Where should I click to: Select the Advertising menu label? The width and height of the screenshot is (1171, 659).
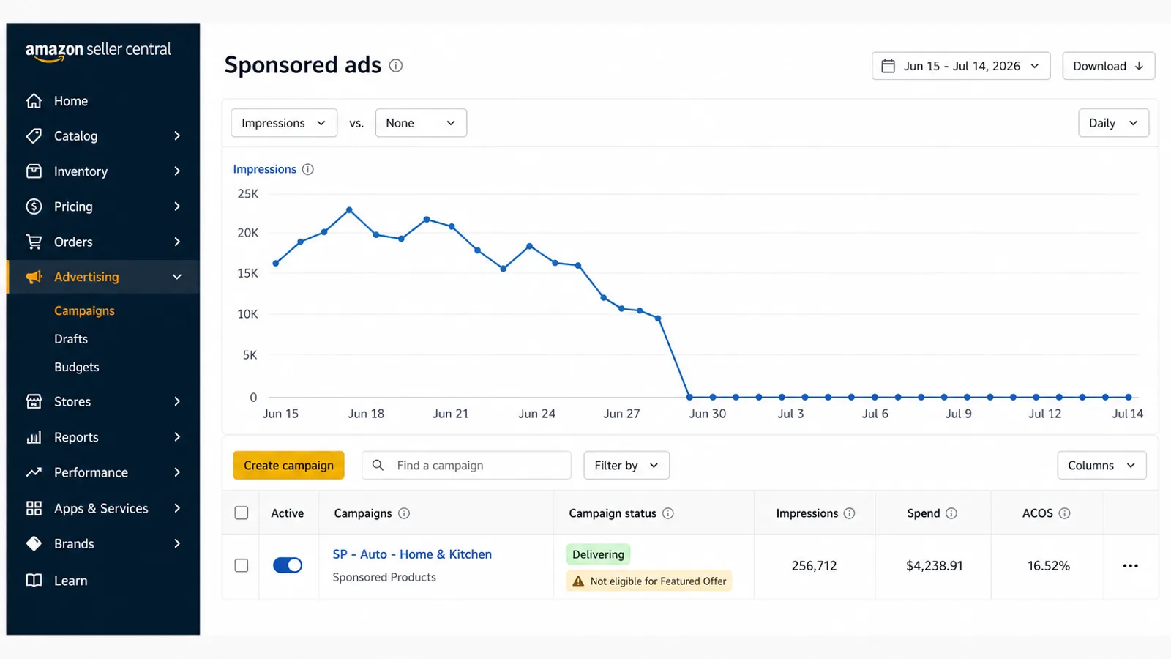[86, 277]
